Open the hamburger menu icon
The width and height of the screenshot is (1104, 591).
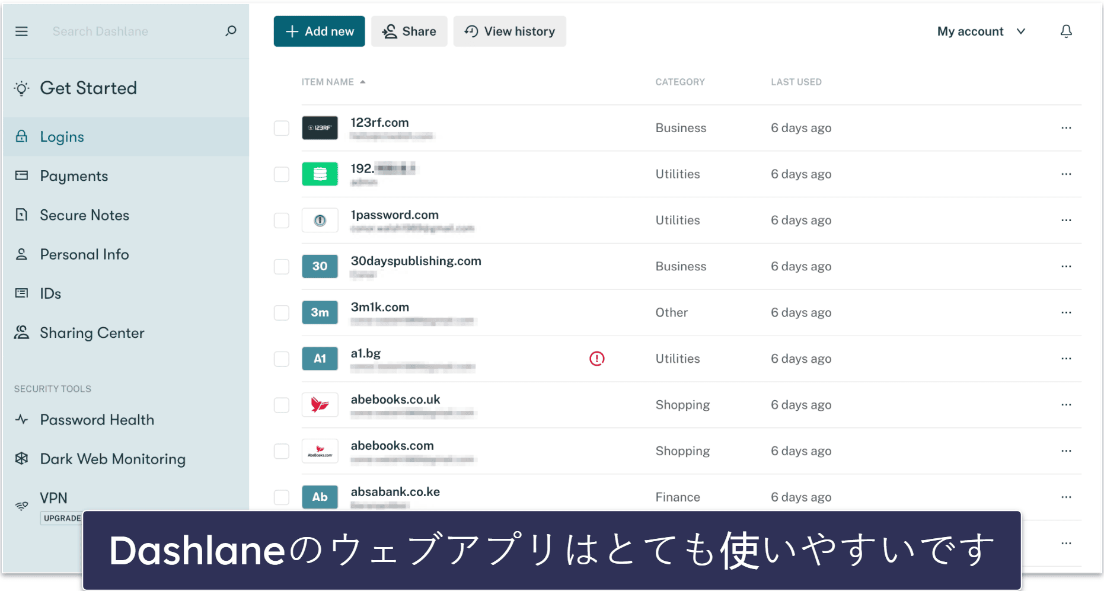(x=21, y=31)
